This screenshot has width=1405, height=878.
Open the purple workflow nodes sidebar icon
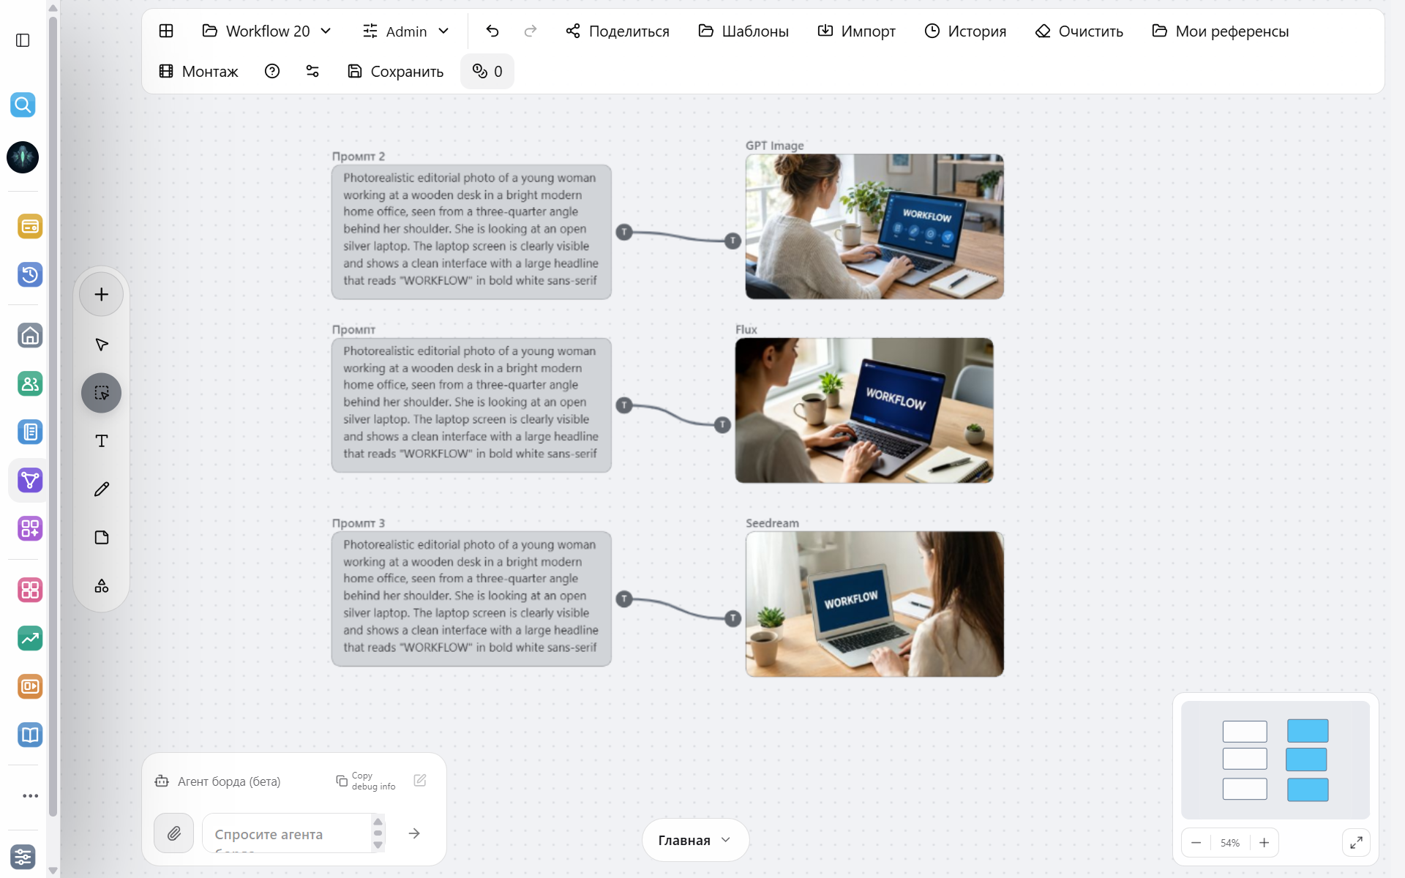tap(30, 480)
